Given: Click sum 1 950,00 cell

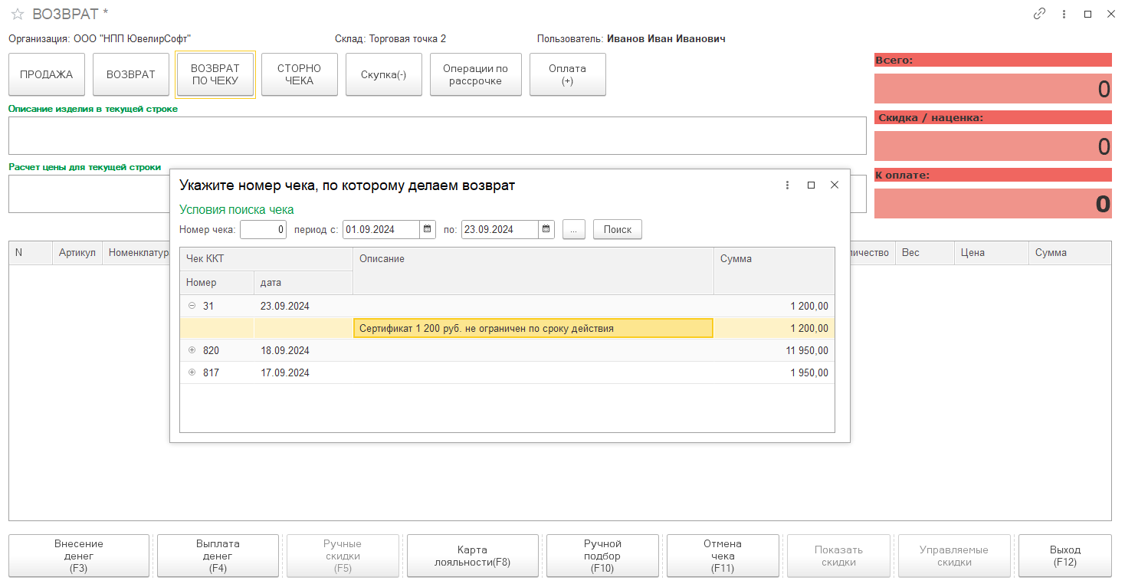Looking at the screenshot, I should (x=774, y=372).
